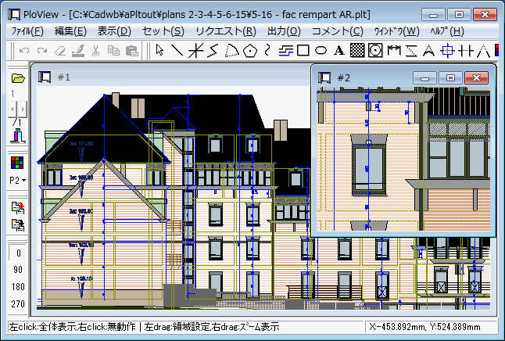Select the eraser tool icon
The image size is (505, 341).
click(60, 51)
